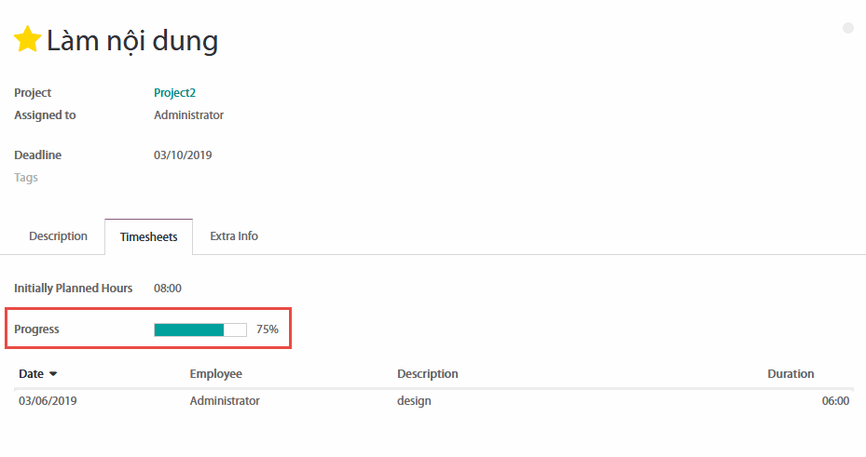Sort timesheets by Employee column header
The width and height of the screenshot is (866, 457).
(215, 374)
